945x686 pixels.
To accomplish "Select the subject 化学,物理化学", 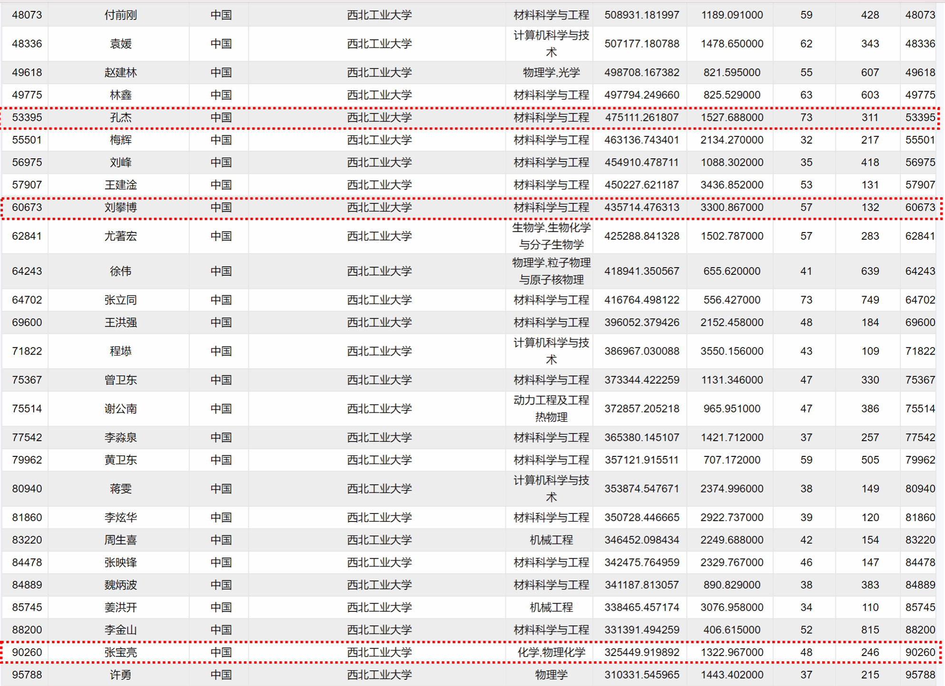I will coord(551,652).
